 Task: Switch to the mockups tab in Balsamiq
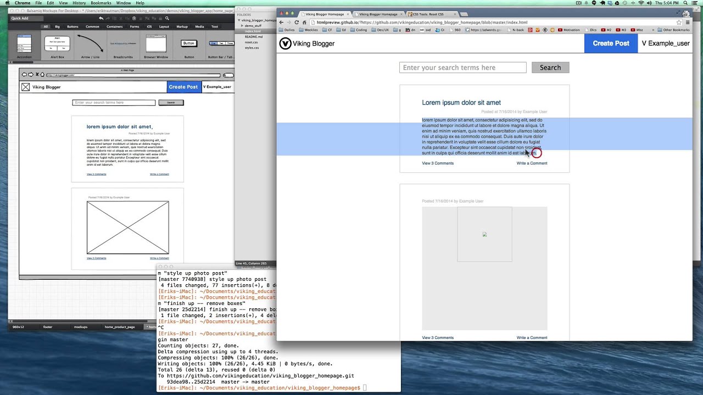(81, 327)
